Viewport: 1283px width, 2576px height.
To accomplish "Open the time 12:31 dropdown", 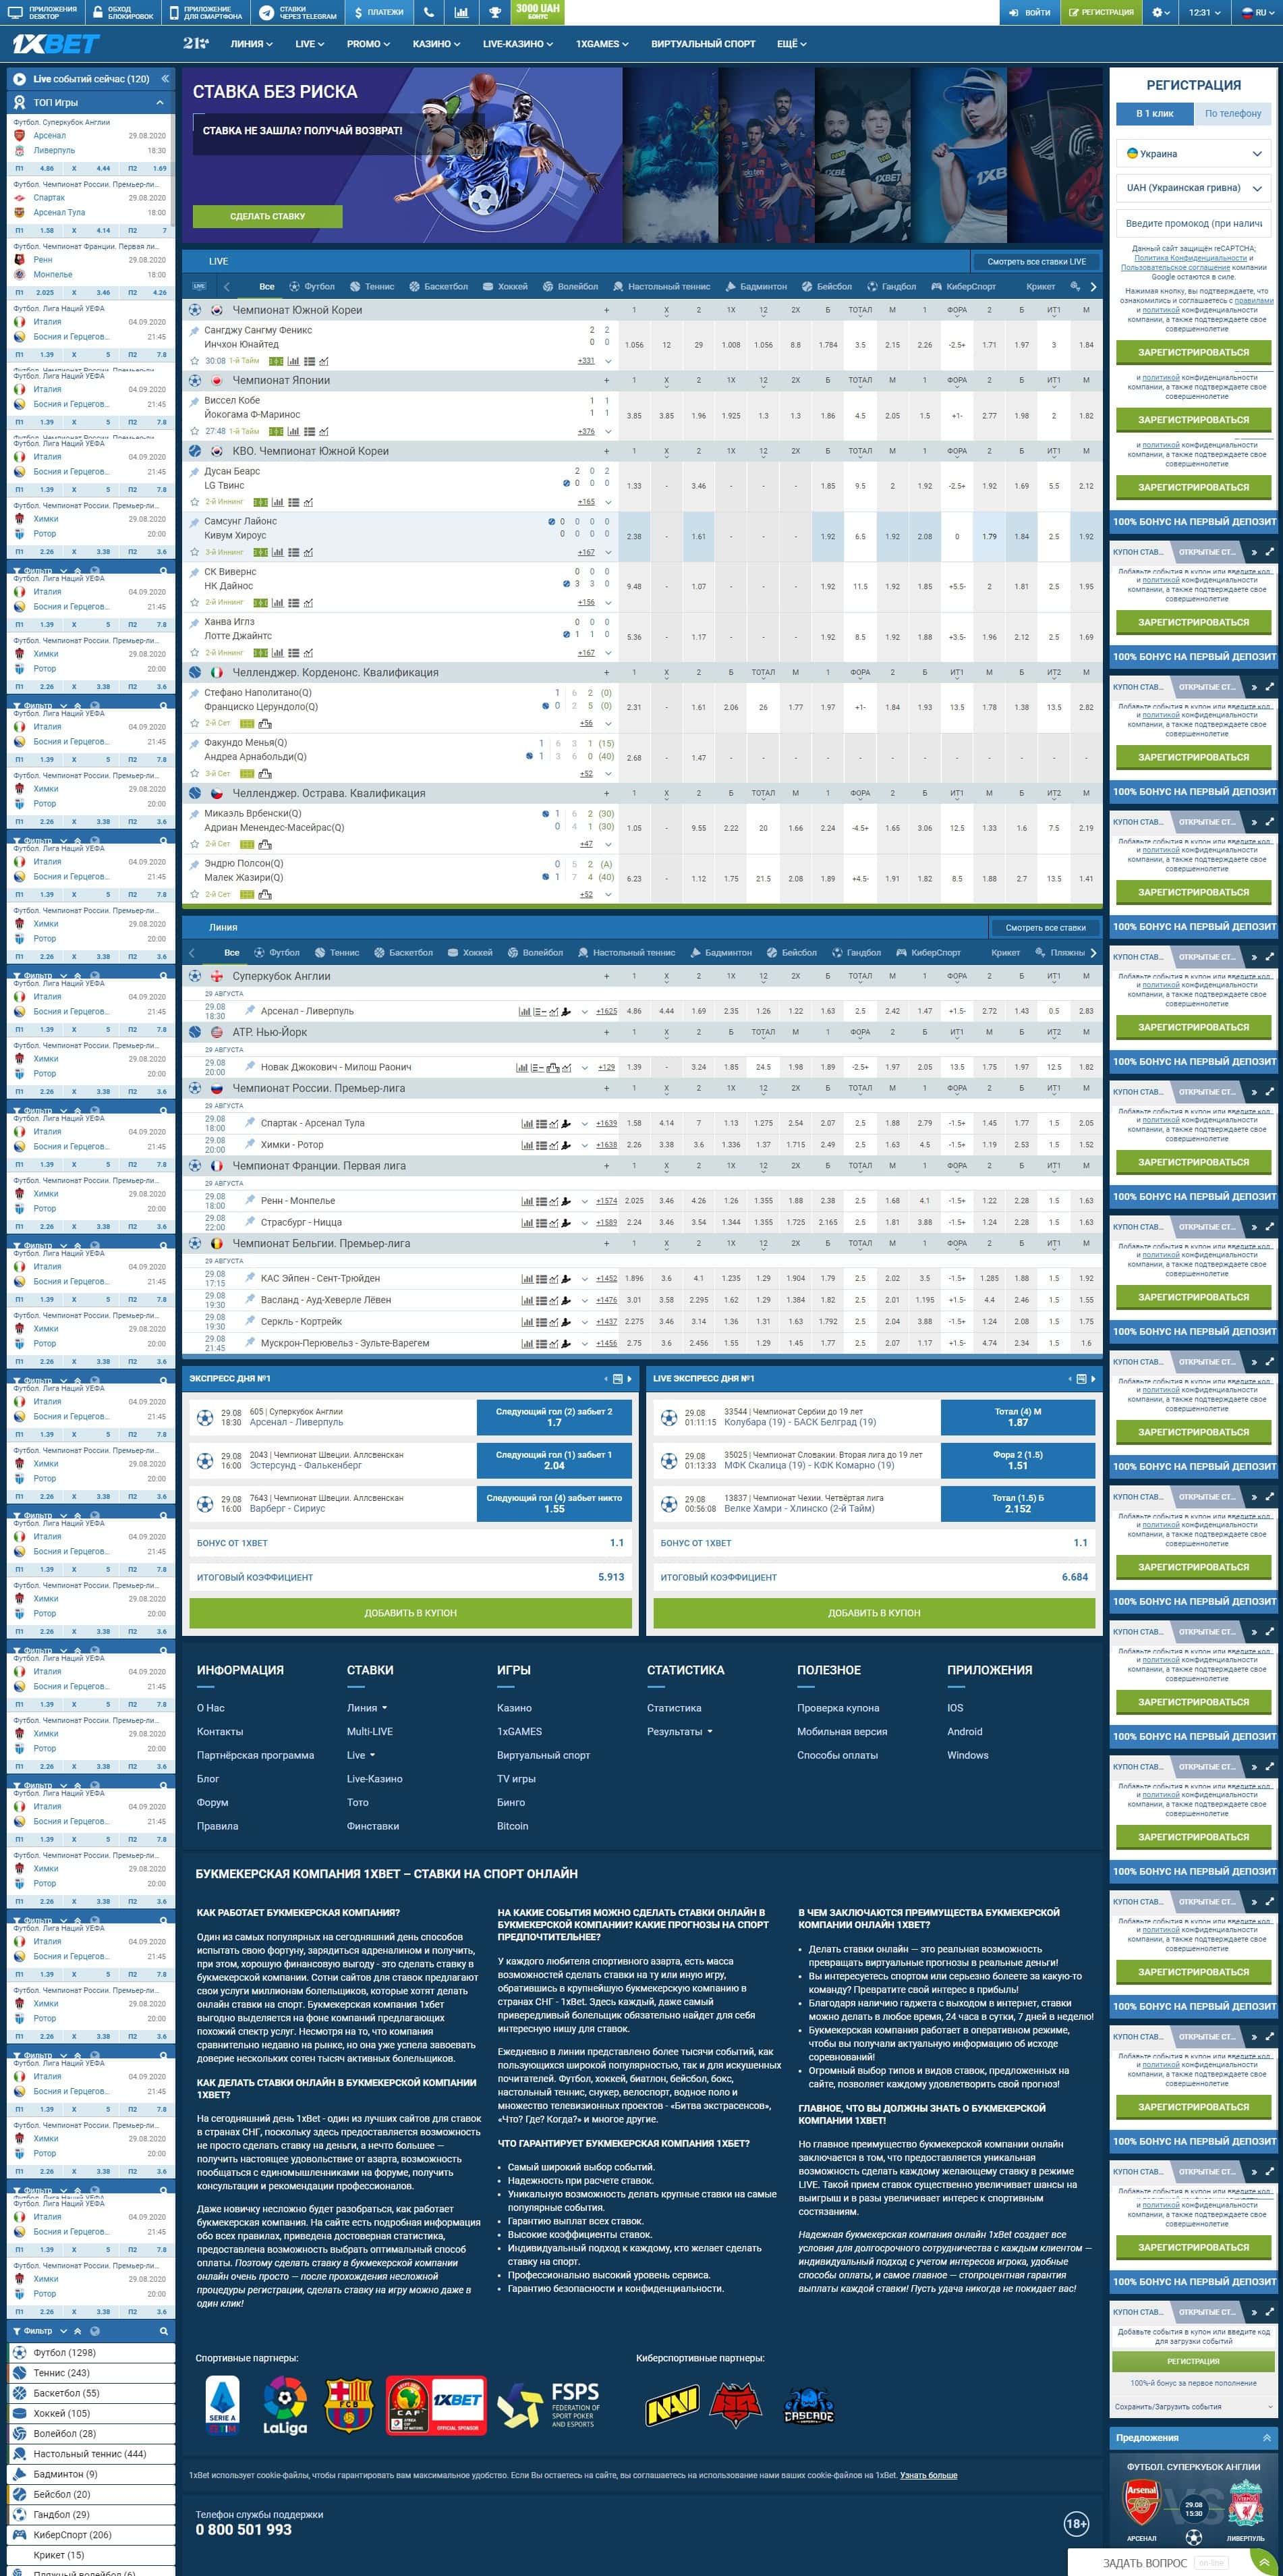I will 1205,13.
